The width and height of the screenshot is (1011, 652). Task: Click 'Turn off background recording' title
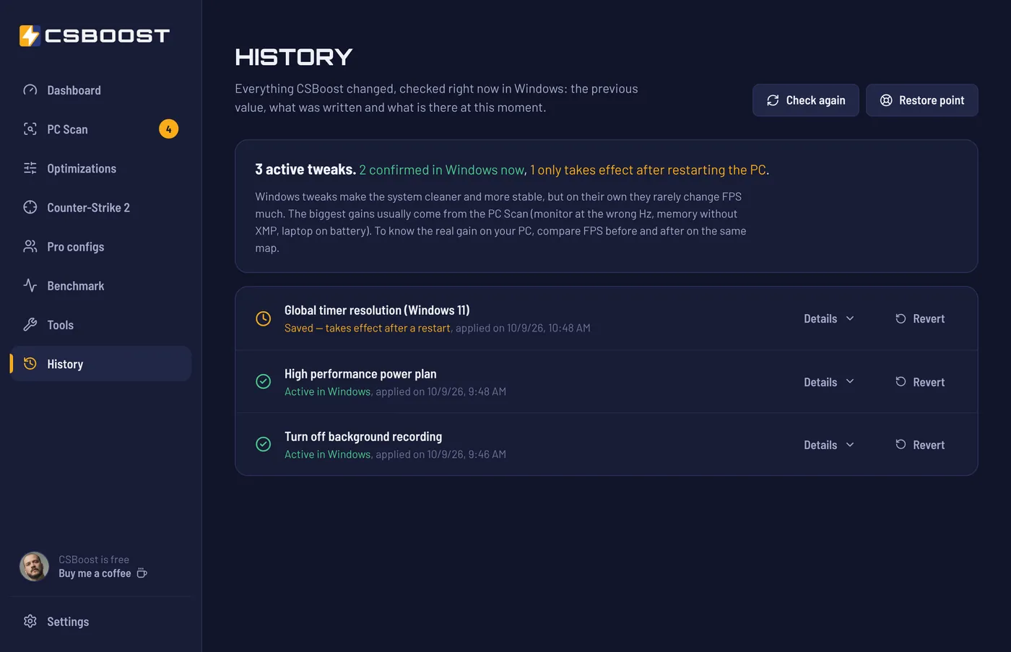[363, 436]
